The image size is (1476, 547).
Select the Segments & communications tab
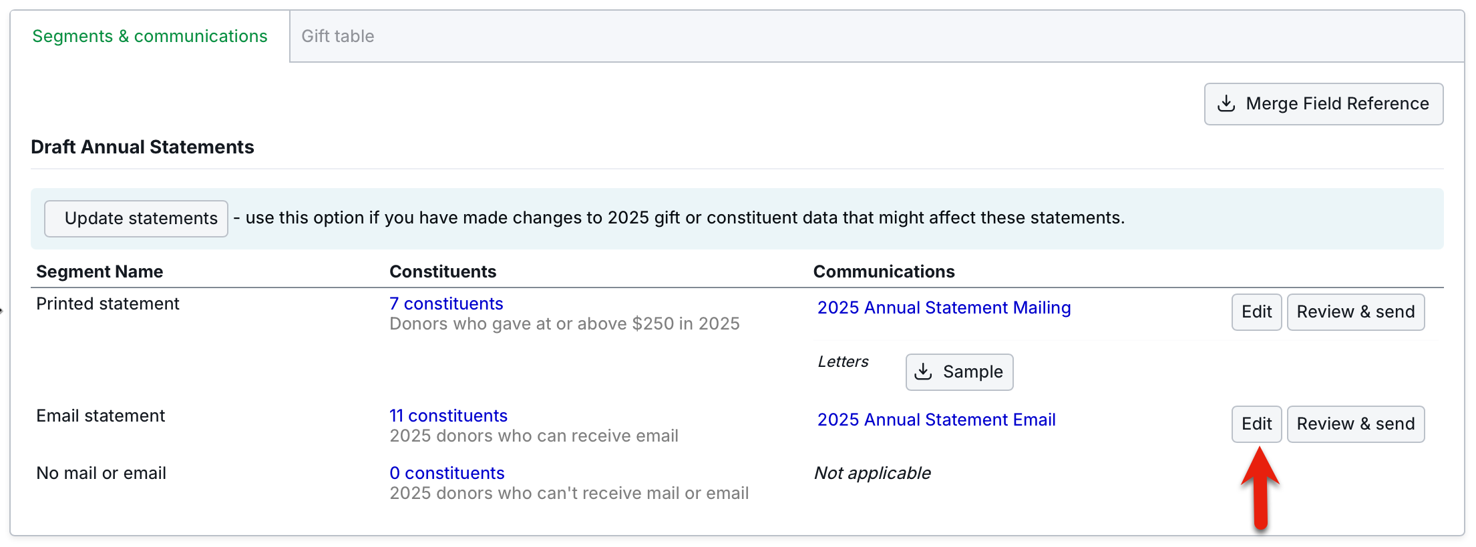point(150,36)
